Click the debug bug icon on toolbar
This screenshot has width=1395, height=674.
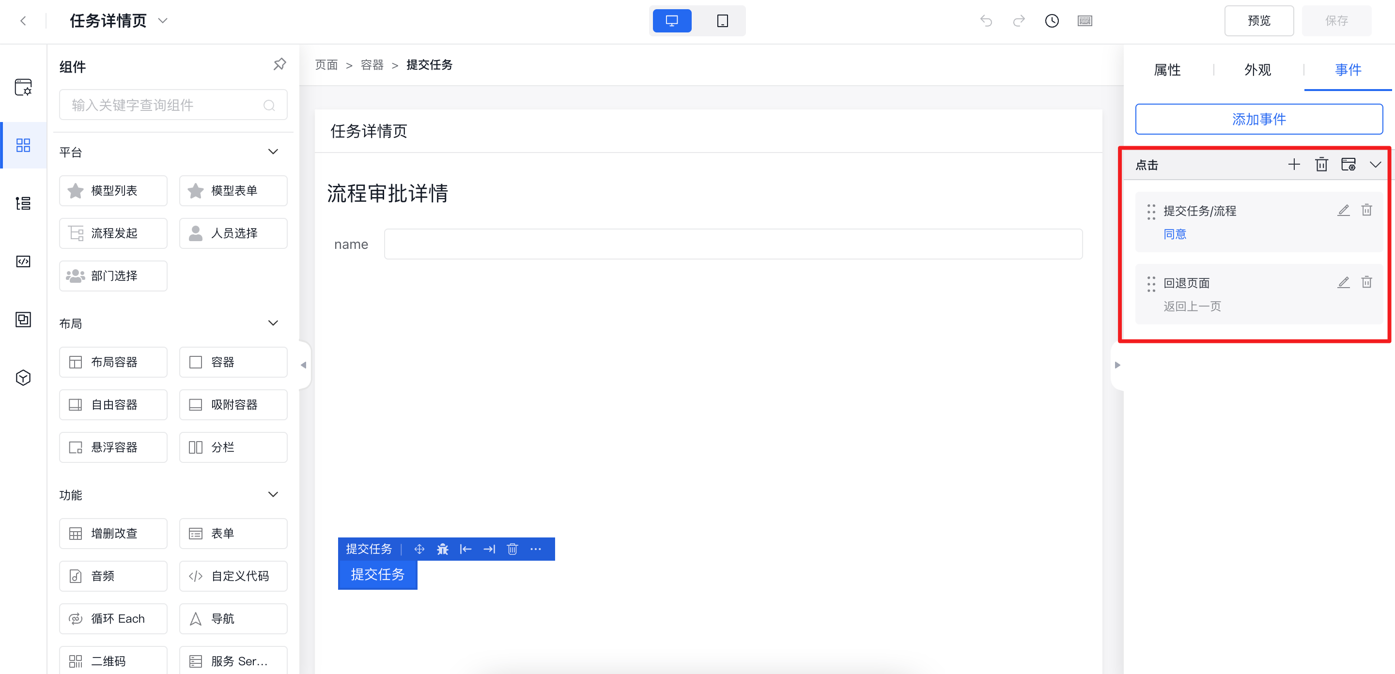tap(442, 549)
